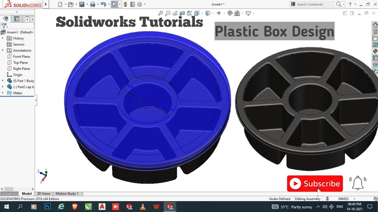
Task: Open the Design Library task pane icon
Action: tap(375, 32)
